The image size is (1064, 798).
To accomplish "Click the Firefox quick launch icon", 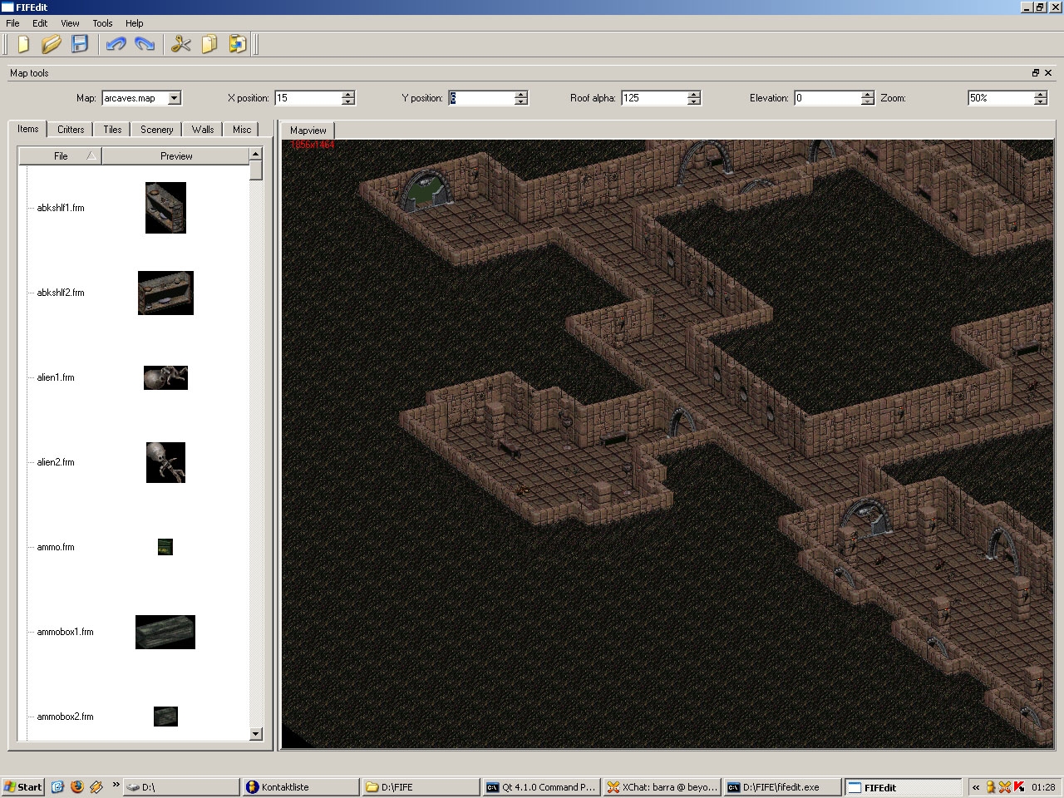I will [77, 786].
